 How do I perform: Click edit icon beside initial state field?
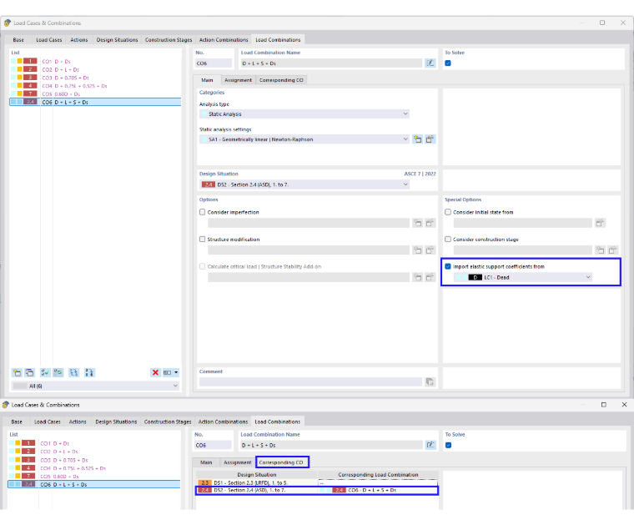[x=600, y=223]
